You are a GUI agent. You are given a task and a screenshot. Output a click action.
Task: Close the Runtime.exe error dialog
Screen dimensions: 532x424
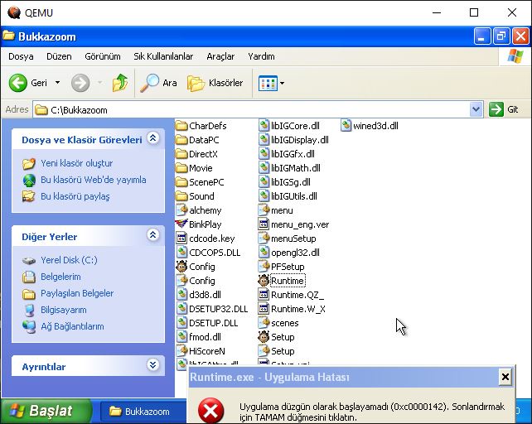505,377
